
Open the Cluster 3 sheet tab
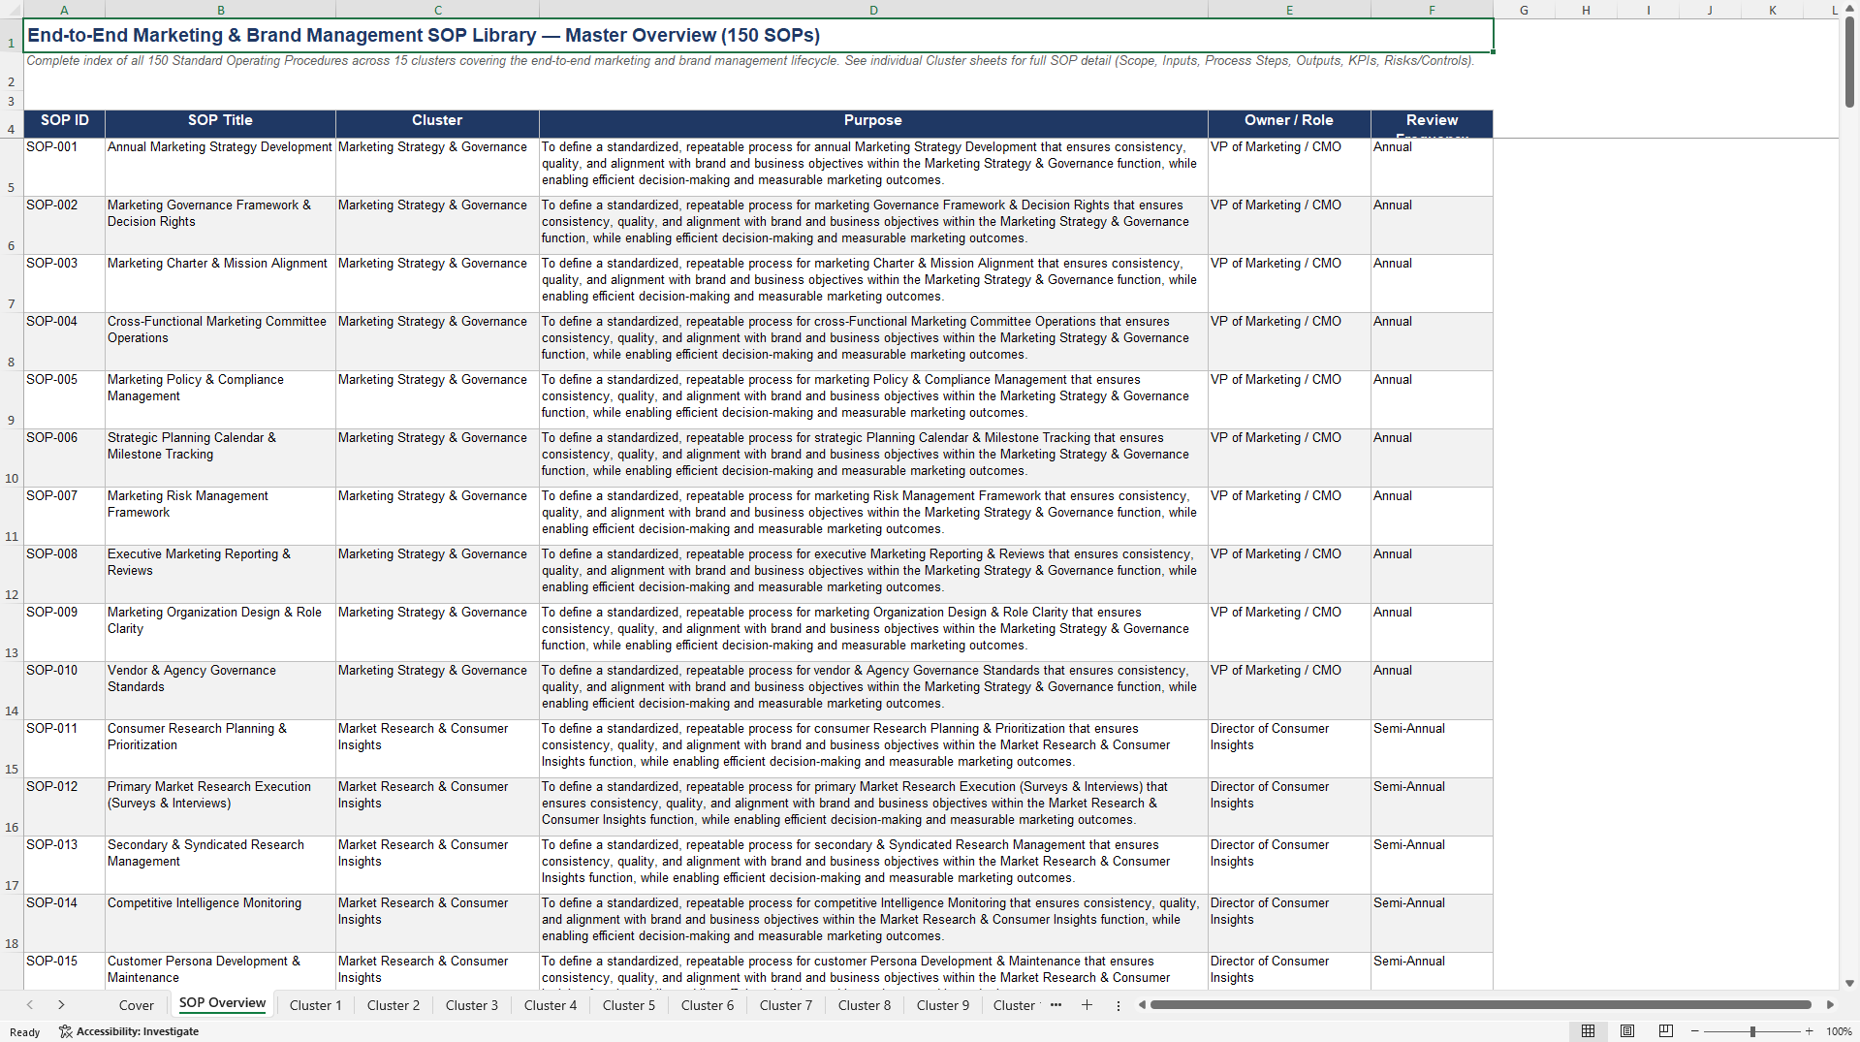[472, 1005]
